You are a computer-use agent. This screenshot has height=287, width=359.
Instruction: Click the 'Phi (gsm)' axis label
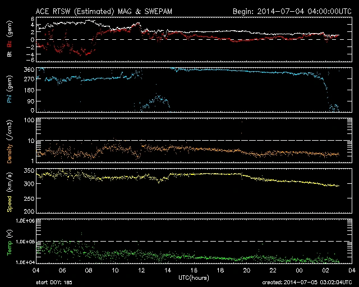coord(10,89)
